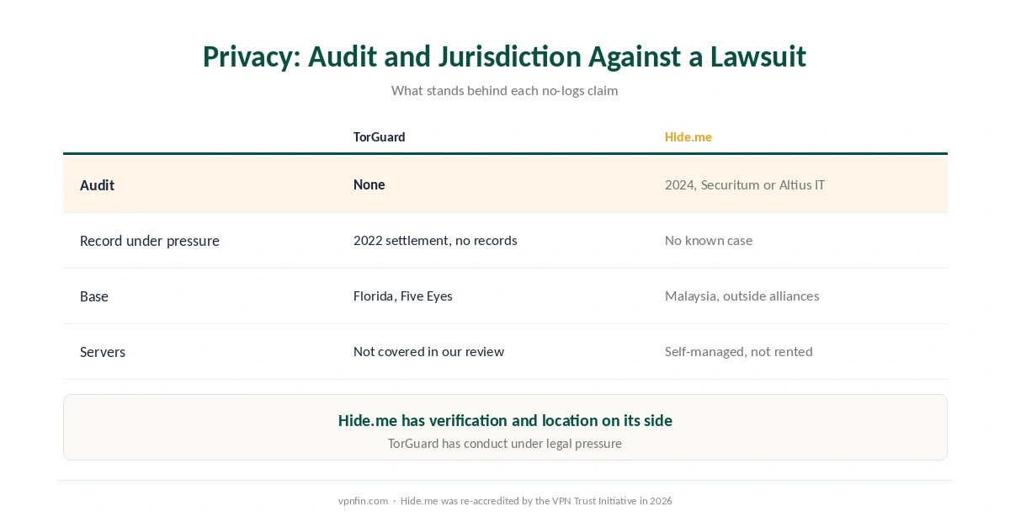This screenshot has height=517, width=1010.
Task: Select the 'Base' row label
Action: click(94, 296)
